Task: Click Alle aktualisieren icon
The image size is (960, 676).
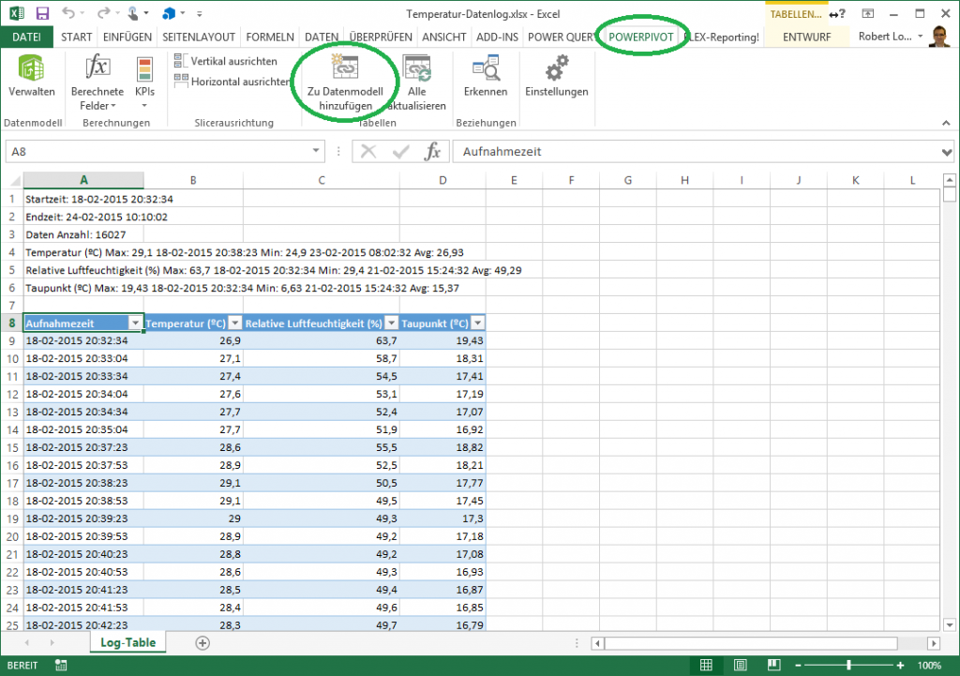Action: pos(416,68)
